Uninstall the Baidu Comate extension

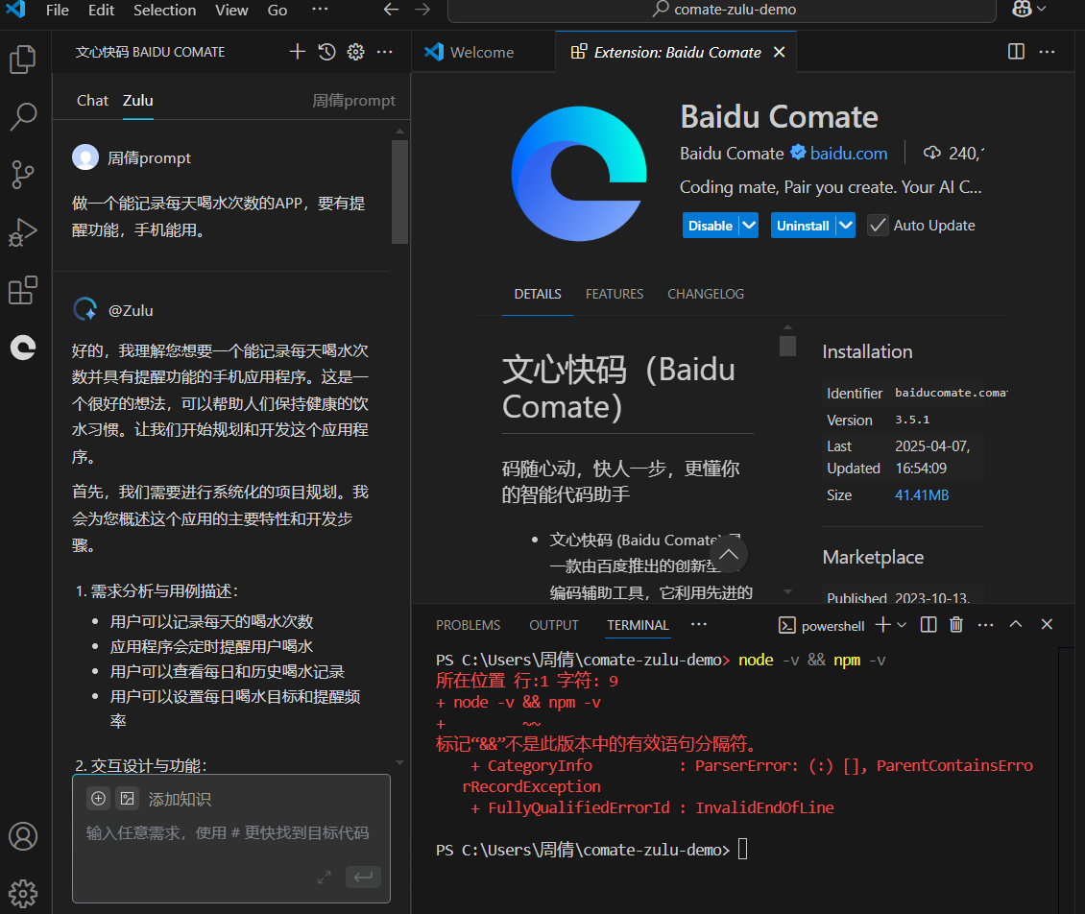coord(803,226)
